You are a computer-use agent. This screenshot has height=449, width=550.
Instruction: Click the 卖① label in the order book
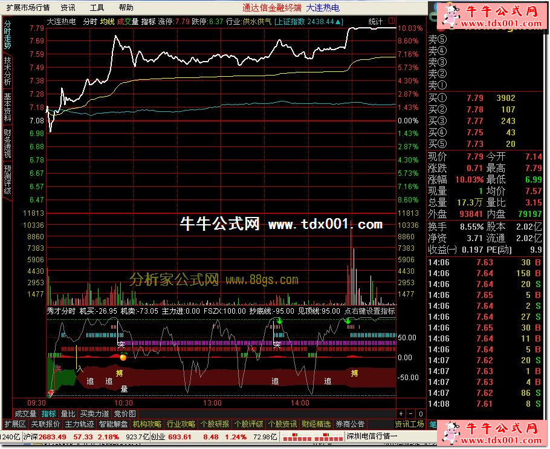point(438,85)
